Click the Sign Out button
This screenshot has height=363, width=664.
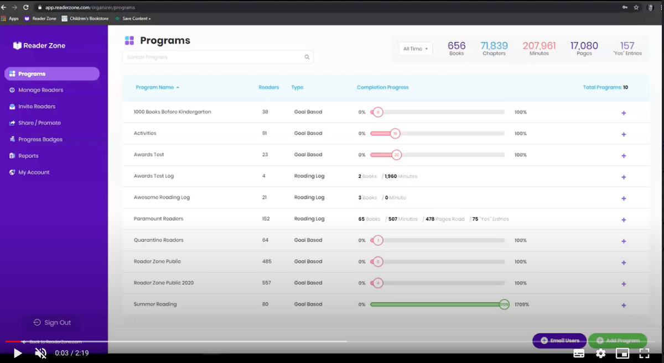(52, 323)
